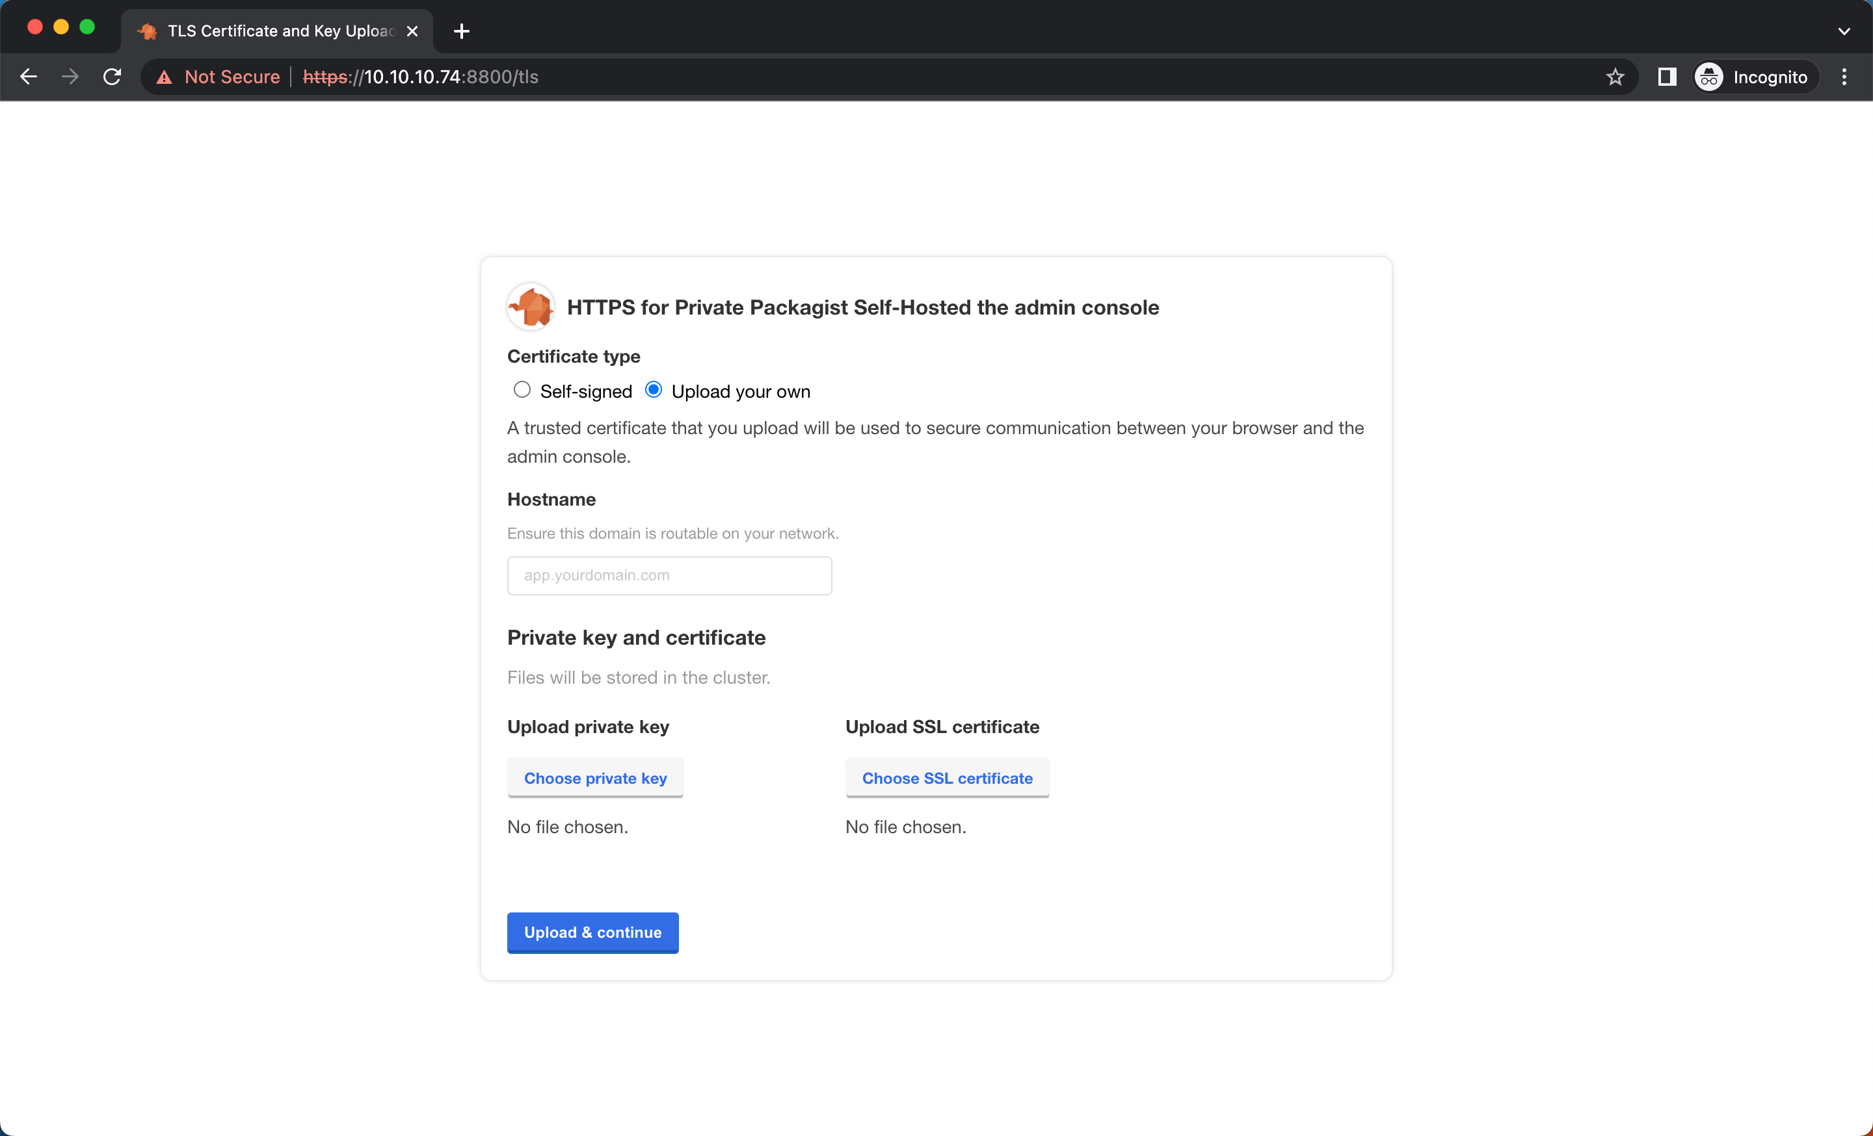1873x1136 pixels.
Task: Select the Self-signed radio option
Action: click(x=522, y=389)
